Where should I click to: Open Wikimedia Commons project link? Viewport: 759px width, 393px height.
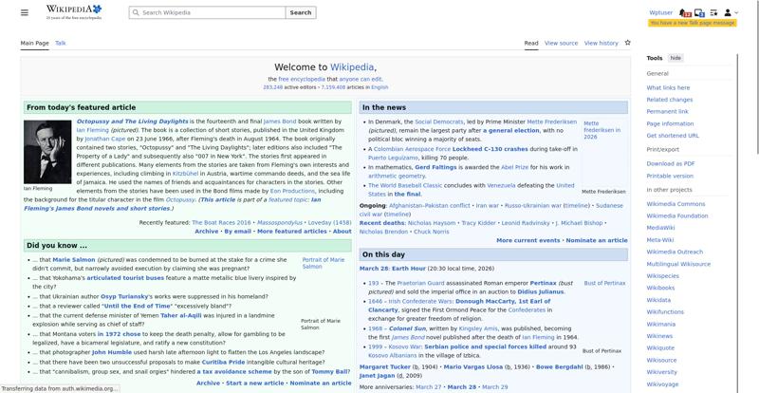coord(676,203)
